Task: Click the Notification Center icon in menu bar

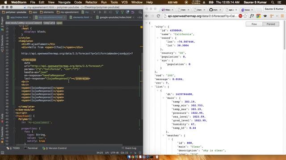Action: (279, 2)
